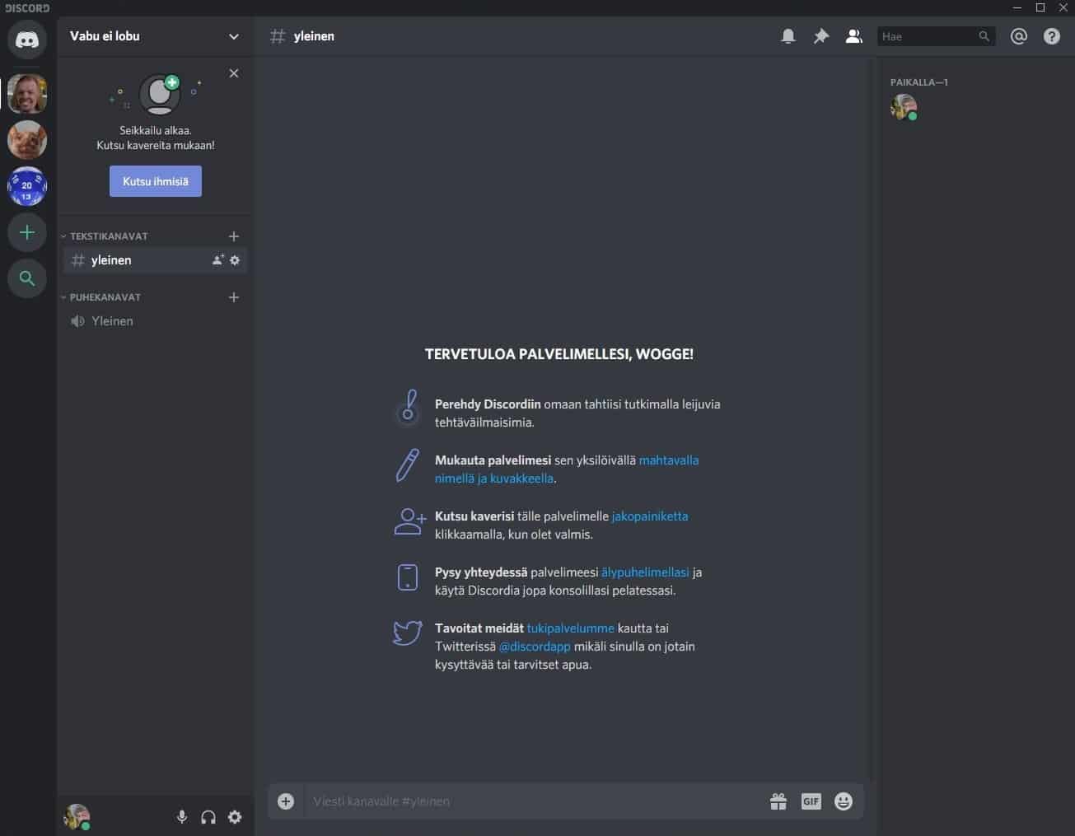Viewport: 1075px width, 836px height.
Task: Toggle microphone mute
Action: click(x=182, y=817)
